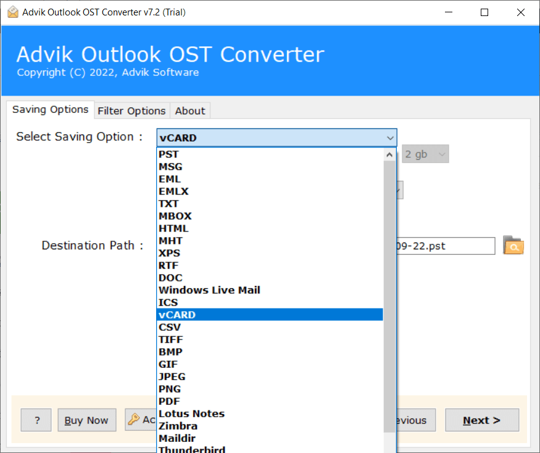Select DOC from the saving list
Image resolution: width=540 pixels, height=453 pixels.
click(x=270, y=278)
